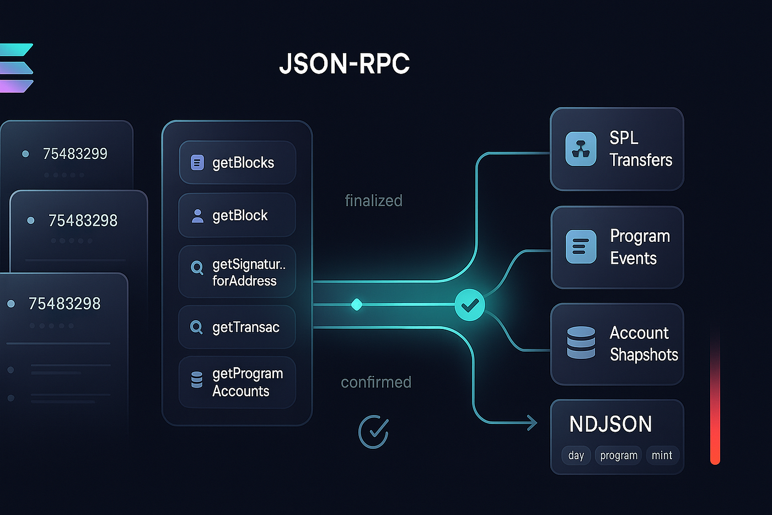
Task: Click the SPL Transfers network icon
Action: (x=581, y=149)
